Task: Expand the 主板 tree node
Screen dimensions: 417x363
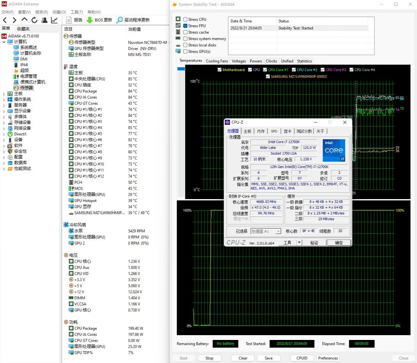Action: click(4, 94)
